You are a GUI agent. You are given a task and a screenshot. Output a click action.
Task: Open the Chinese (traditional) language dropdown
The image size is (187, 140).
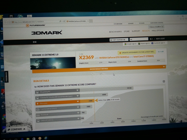point(156,27)
